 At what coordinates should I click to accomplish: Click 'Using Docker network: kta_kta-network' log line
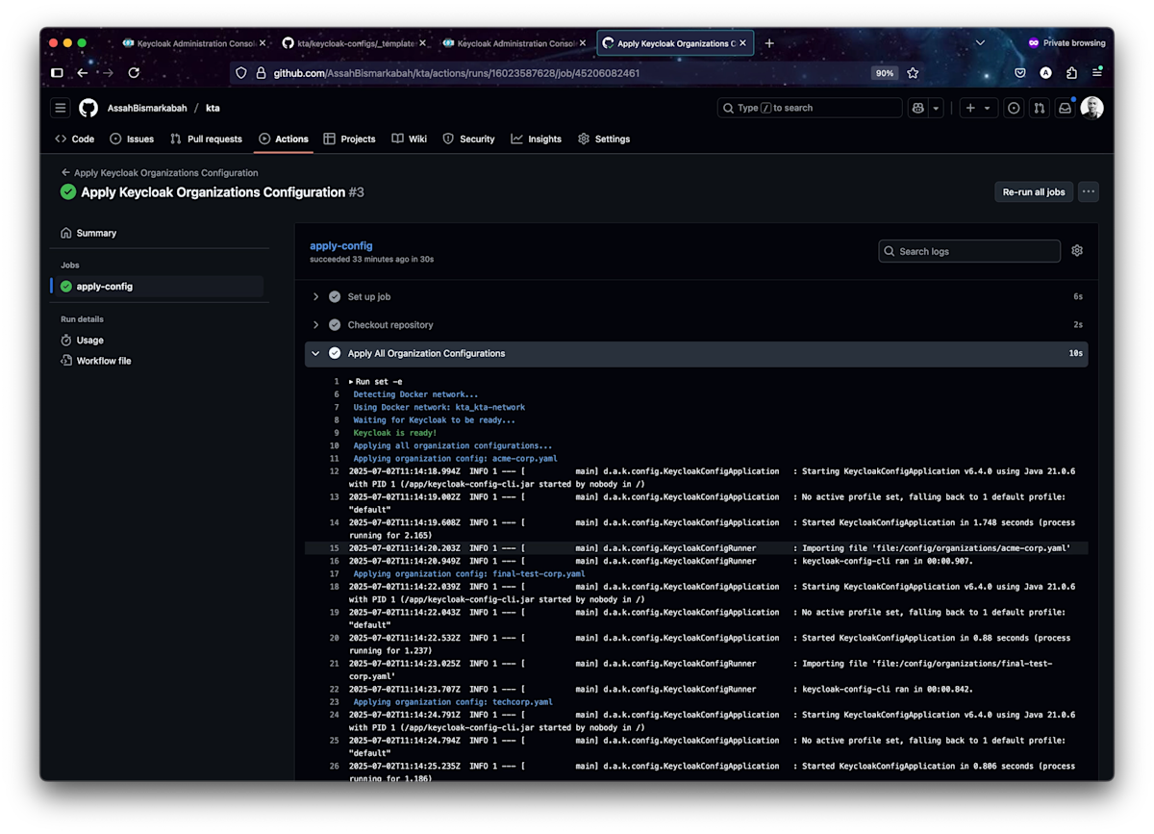point(439,408)
